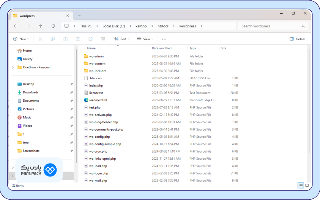The image size is (320, 200).
Task: Select the license.txt document icon
Action: pyautogui.click(x=86, y=93)
